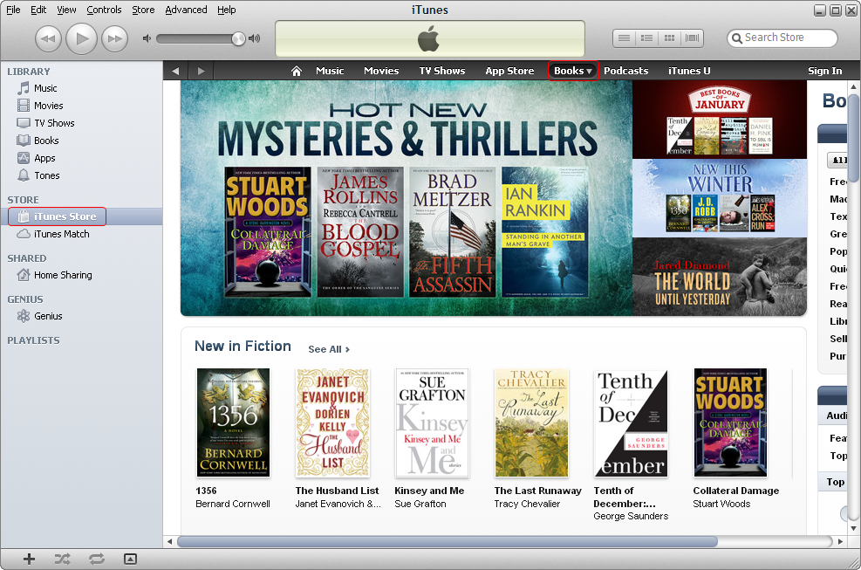Click the loud speaker icon beside volume slider
Image resolution: width=861 pixels, height=570 pixels.
pyautogui.click(x=254, y=38)
